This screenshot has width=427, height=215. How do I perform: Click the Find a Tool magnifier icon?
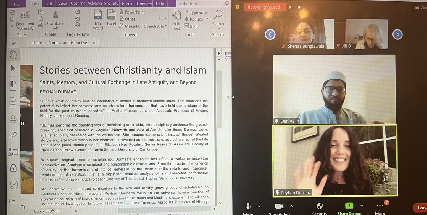point(227,3)
